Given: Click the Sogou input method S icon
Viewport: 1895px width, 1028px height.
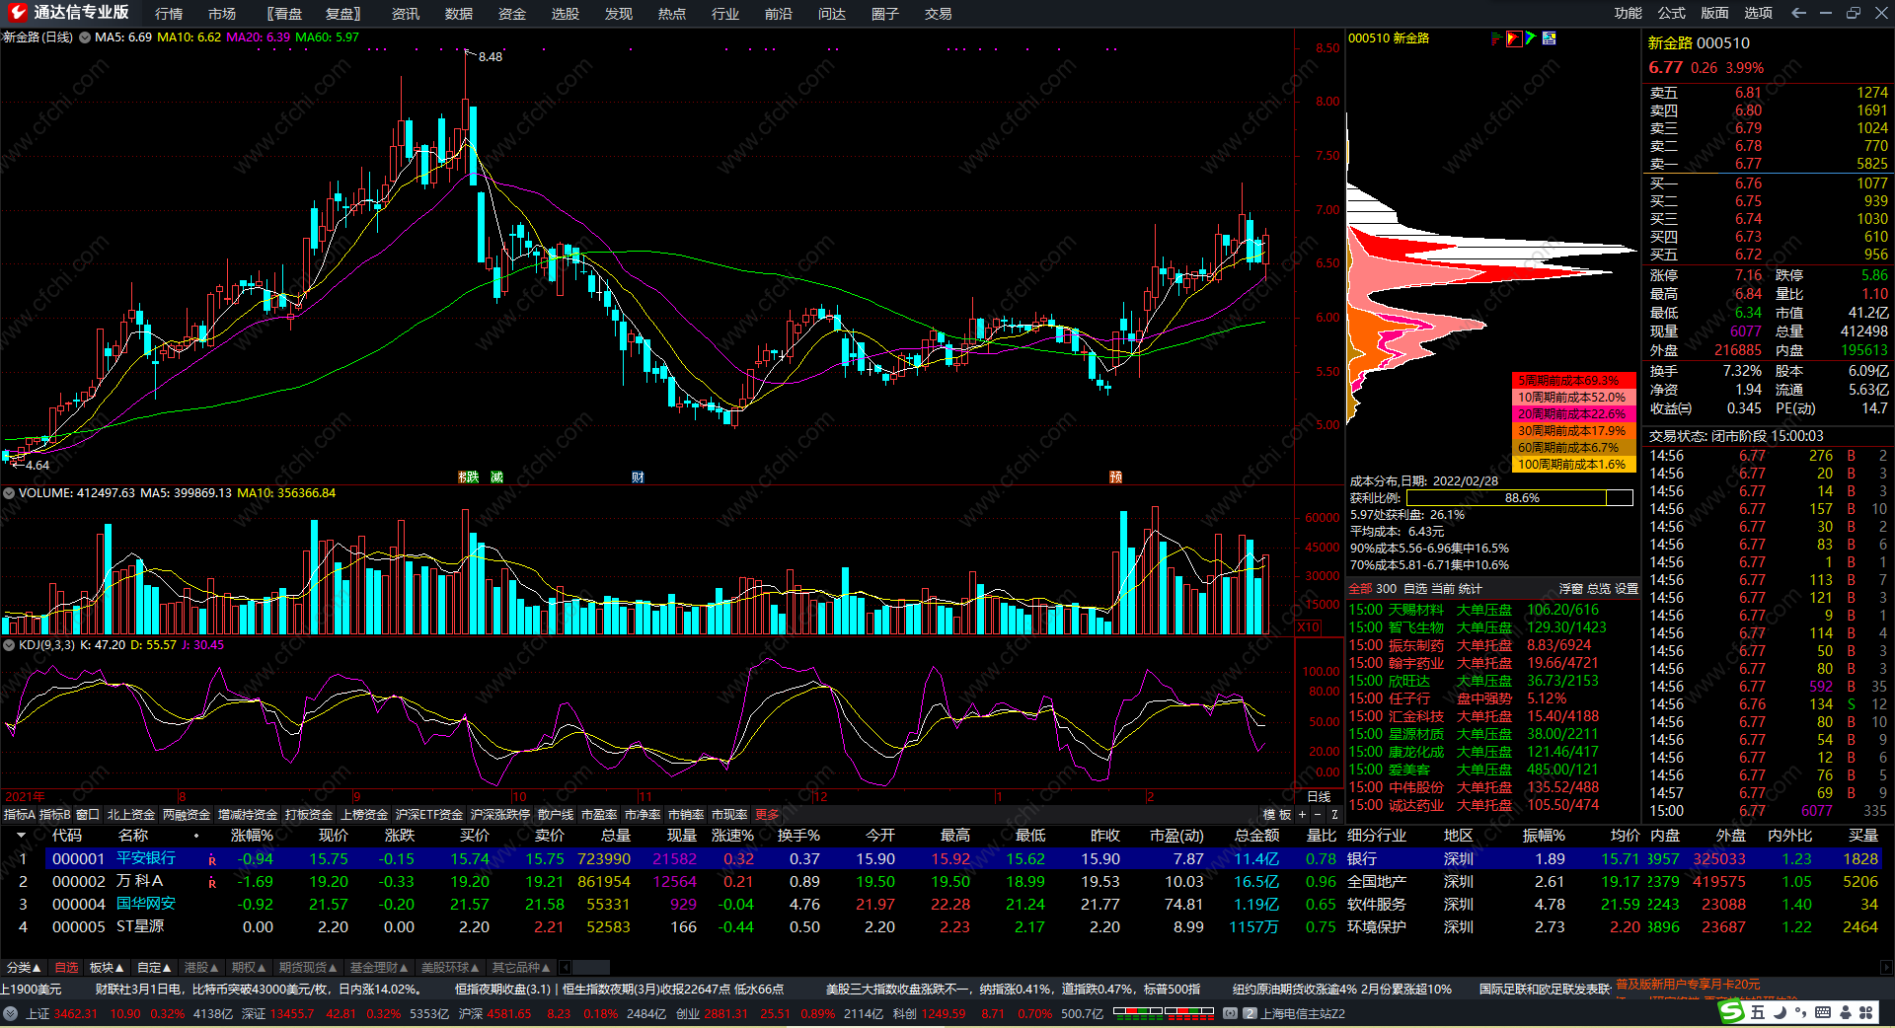Looking at the screenshot, I should [1731, 1012].
